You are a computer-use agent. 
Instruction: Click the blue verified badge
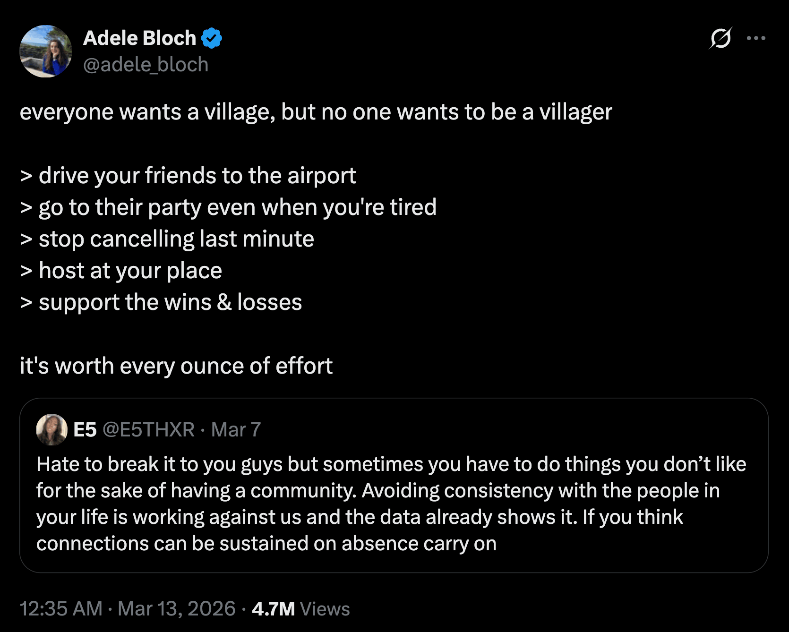click(212, 38)
